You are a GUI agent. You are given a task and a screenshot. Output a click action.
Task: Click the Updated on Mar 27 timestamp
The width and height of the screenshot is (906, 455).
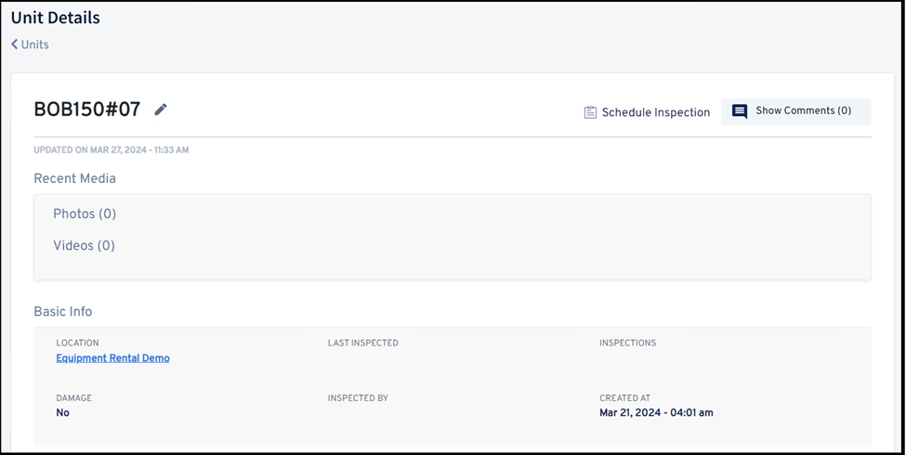(x=111, y=149)
